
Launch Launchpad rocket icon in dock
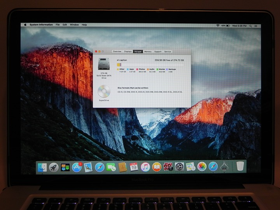[x=54, y=167]
